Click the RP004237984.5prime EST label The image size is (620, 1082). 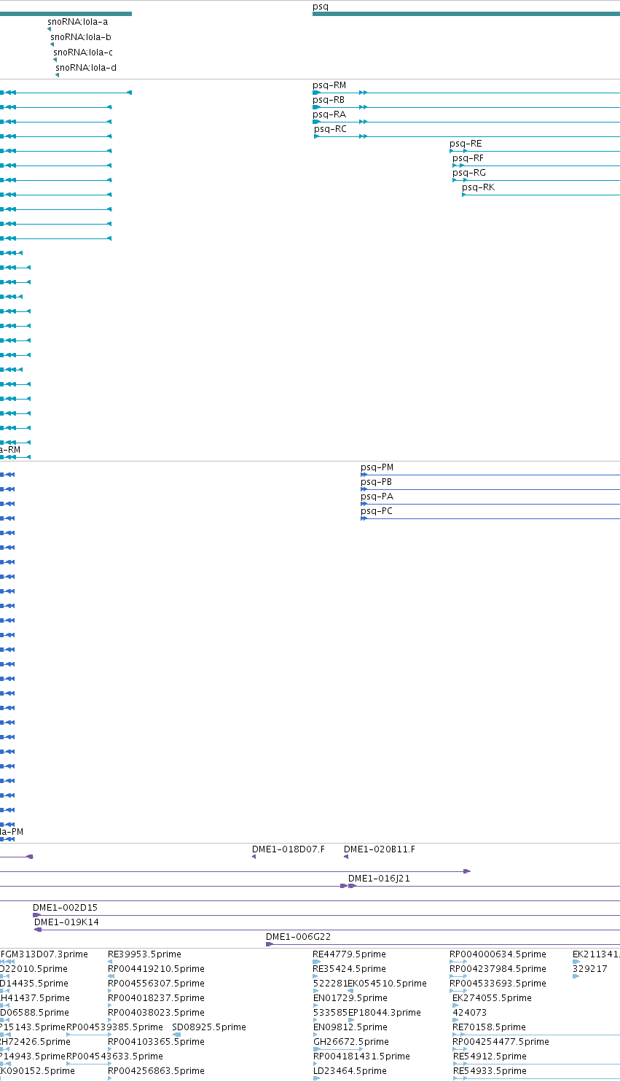coord(498,969)
